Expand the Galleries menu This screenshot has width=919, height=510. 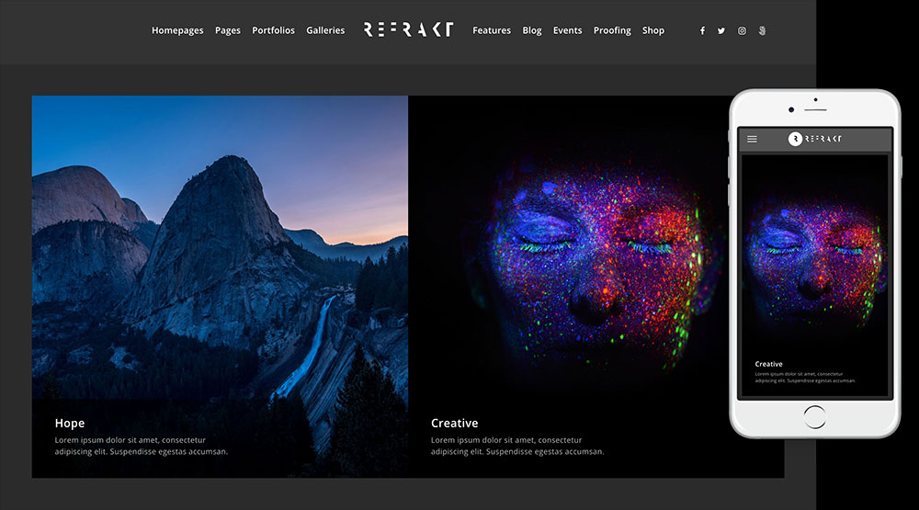click(x=325, y=30)
